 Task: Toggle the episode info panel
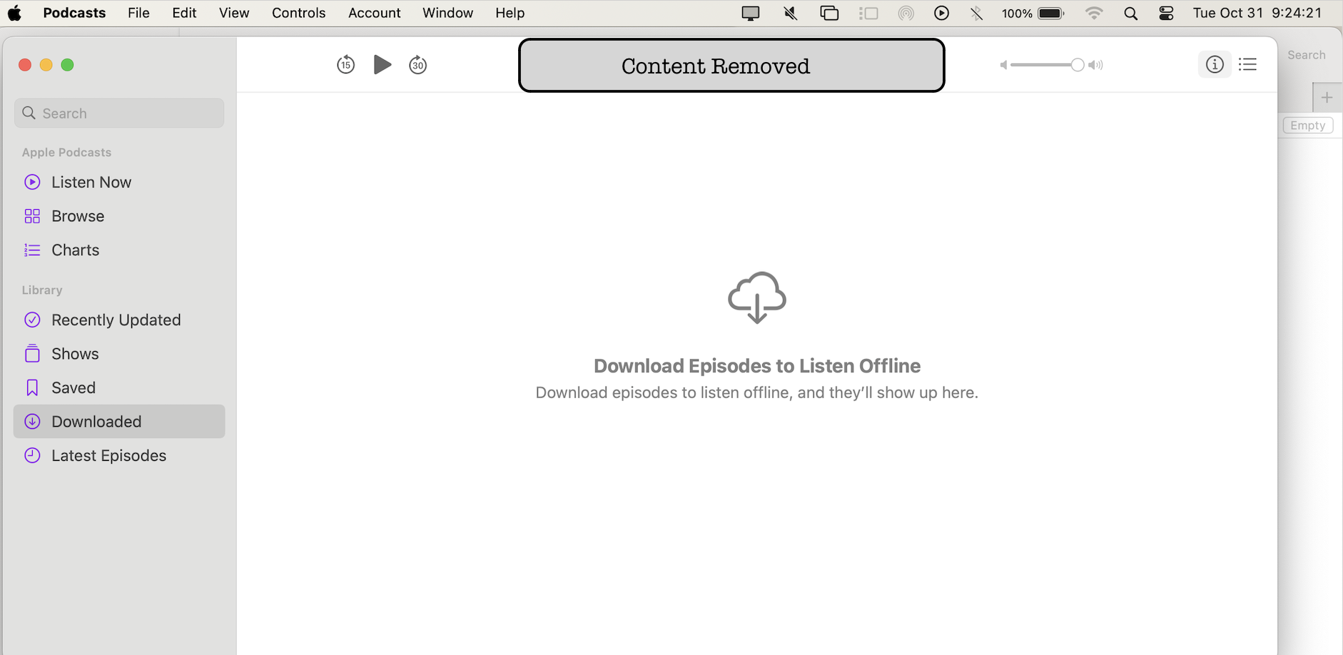(x=1215, y=64)
